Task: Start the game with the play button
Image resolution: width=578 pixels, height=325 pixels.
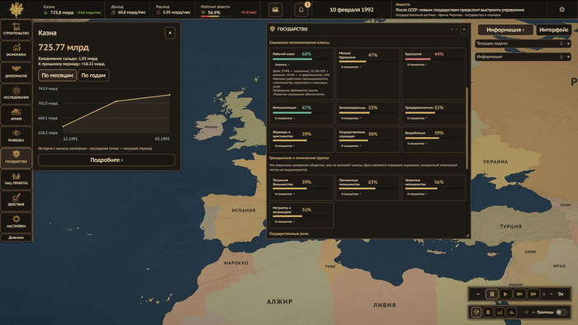Action: (x=505, y=294)
